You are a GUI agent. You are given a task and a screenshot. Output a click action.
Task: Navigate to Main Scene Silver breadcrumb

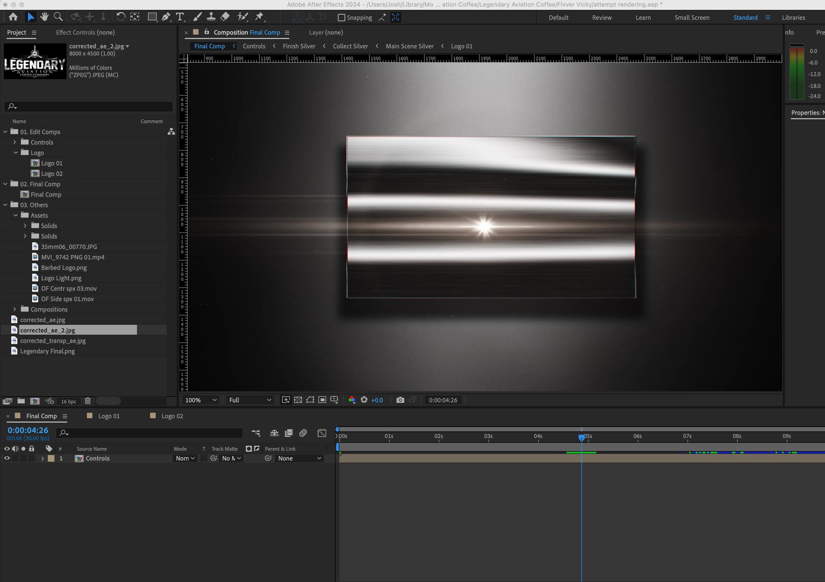tap(409, 46)
